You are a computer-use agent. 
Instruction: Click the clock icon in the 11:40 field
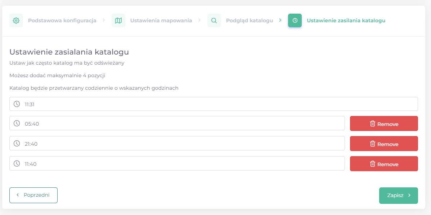click(17, 164)
